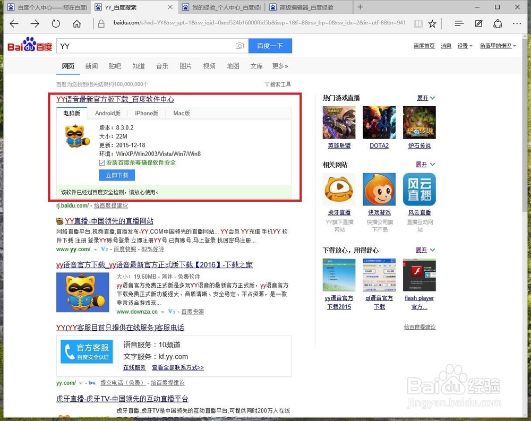Open 更多» search categories
Screen dimensions: 531x421
pyautogui.click(x=280, y=66)
